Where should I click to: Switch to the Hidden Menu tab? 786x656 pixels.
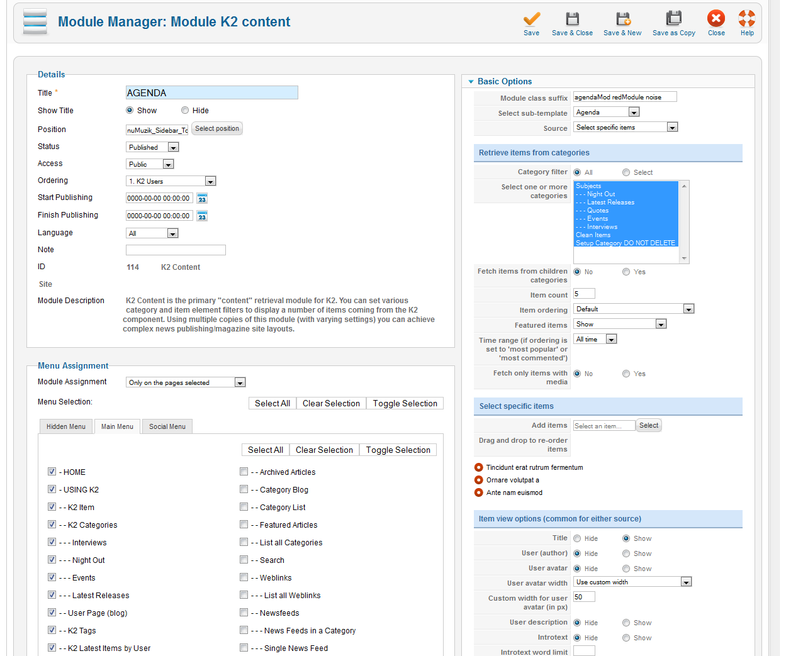point(66,426)
